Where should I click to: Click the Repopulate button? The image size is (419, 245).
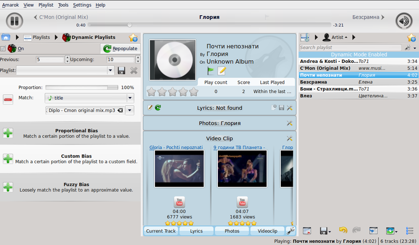pyautogui.click(x=120, y=48)
